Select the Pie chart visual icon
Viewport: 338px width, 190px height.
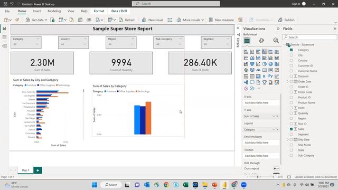(x=264, y=64)
